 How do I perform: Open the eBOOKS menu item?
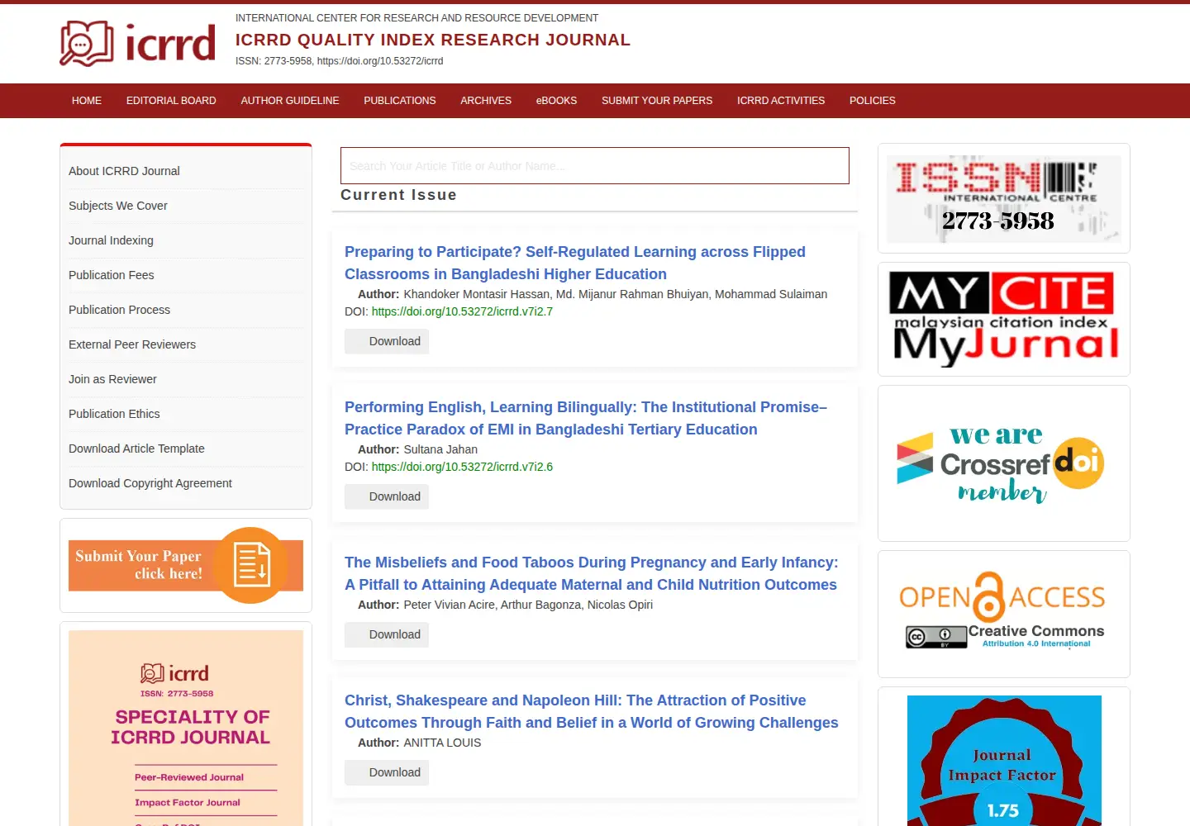[556, 101]
